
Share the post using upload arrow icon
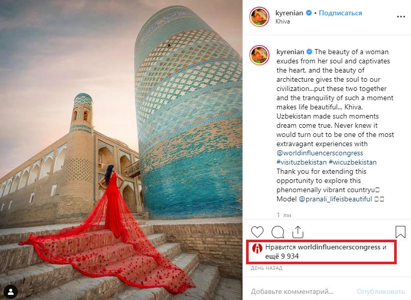tap(298, 232)
